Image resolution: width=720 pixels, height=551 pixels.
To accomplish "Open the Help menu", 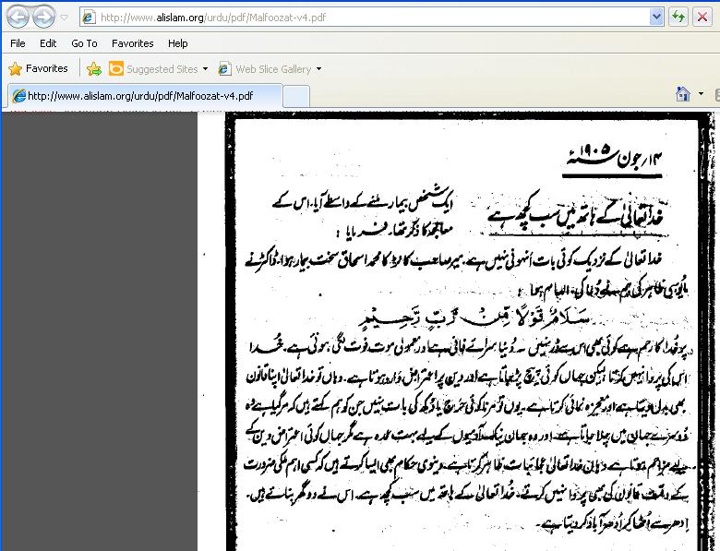I will [178, 43].
